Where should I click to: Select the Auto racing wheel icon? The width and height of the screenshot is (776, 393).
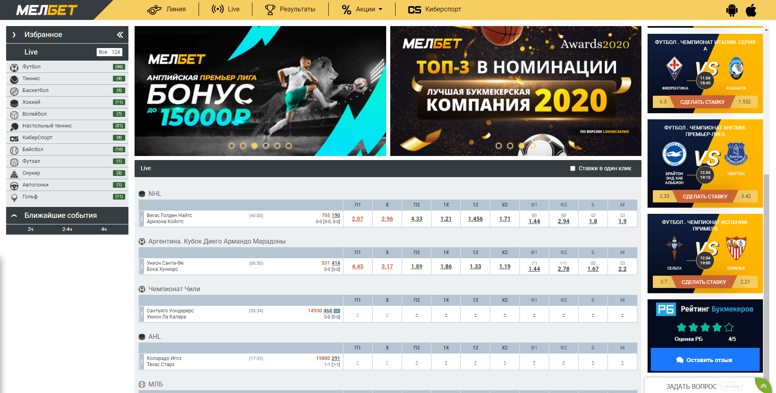point(14,185)
